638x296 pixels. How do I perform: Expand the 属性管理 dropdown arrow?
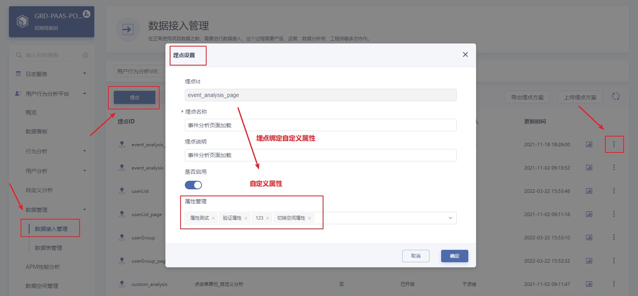point(450,218)
